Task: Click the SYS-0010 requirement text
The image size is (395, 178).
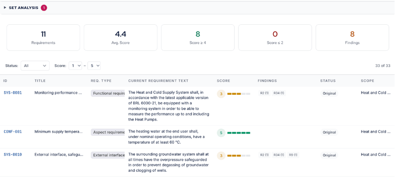Action: [x=169, y=162]
